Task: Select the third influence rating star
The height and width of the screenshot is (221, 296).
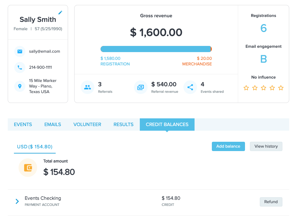Action: (264, 88)
